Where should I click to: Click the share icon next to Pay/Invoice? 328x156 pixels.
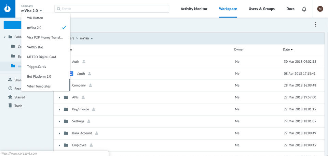click(94, 109)
